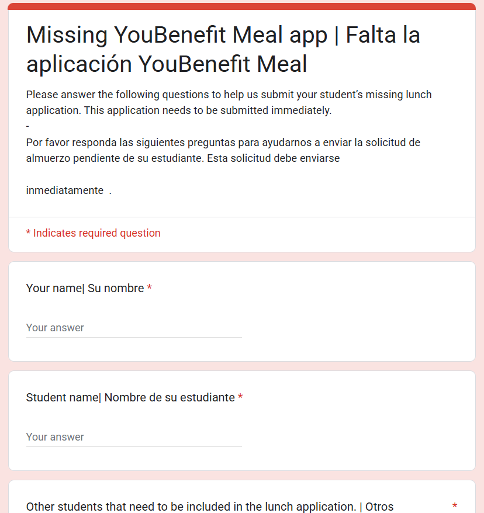484x513 pixels.
Task: Click the 'Falta la' text in the title
Action: pos(383,36)
